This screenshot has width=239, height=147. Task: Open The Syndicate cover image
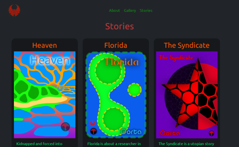[x=187, y=95]
